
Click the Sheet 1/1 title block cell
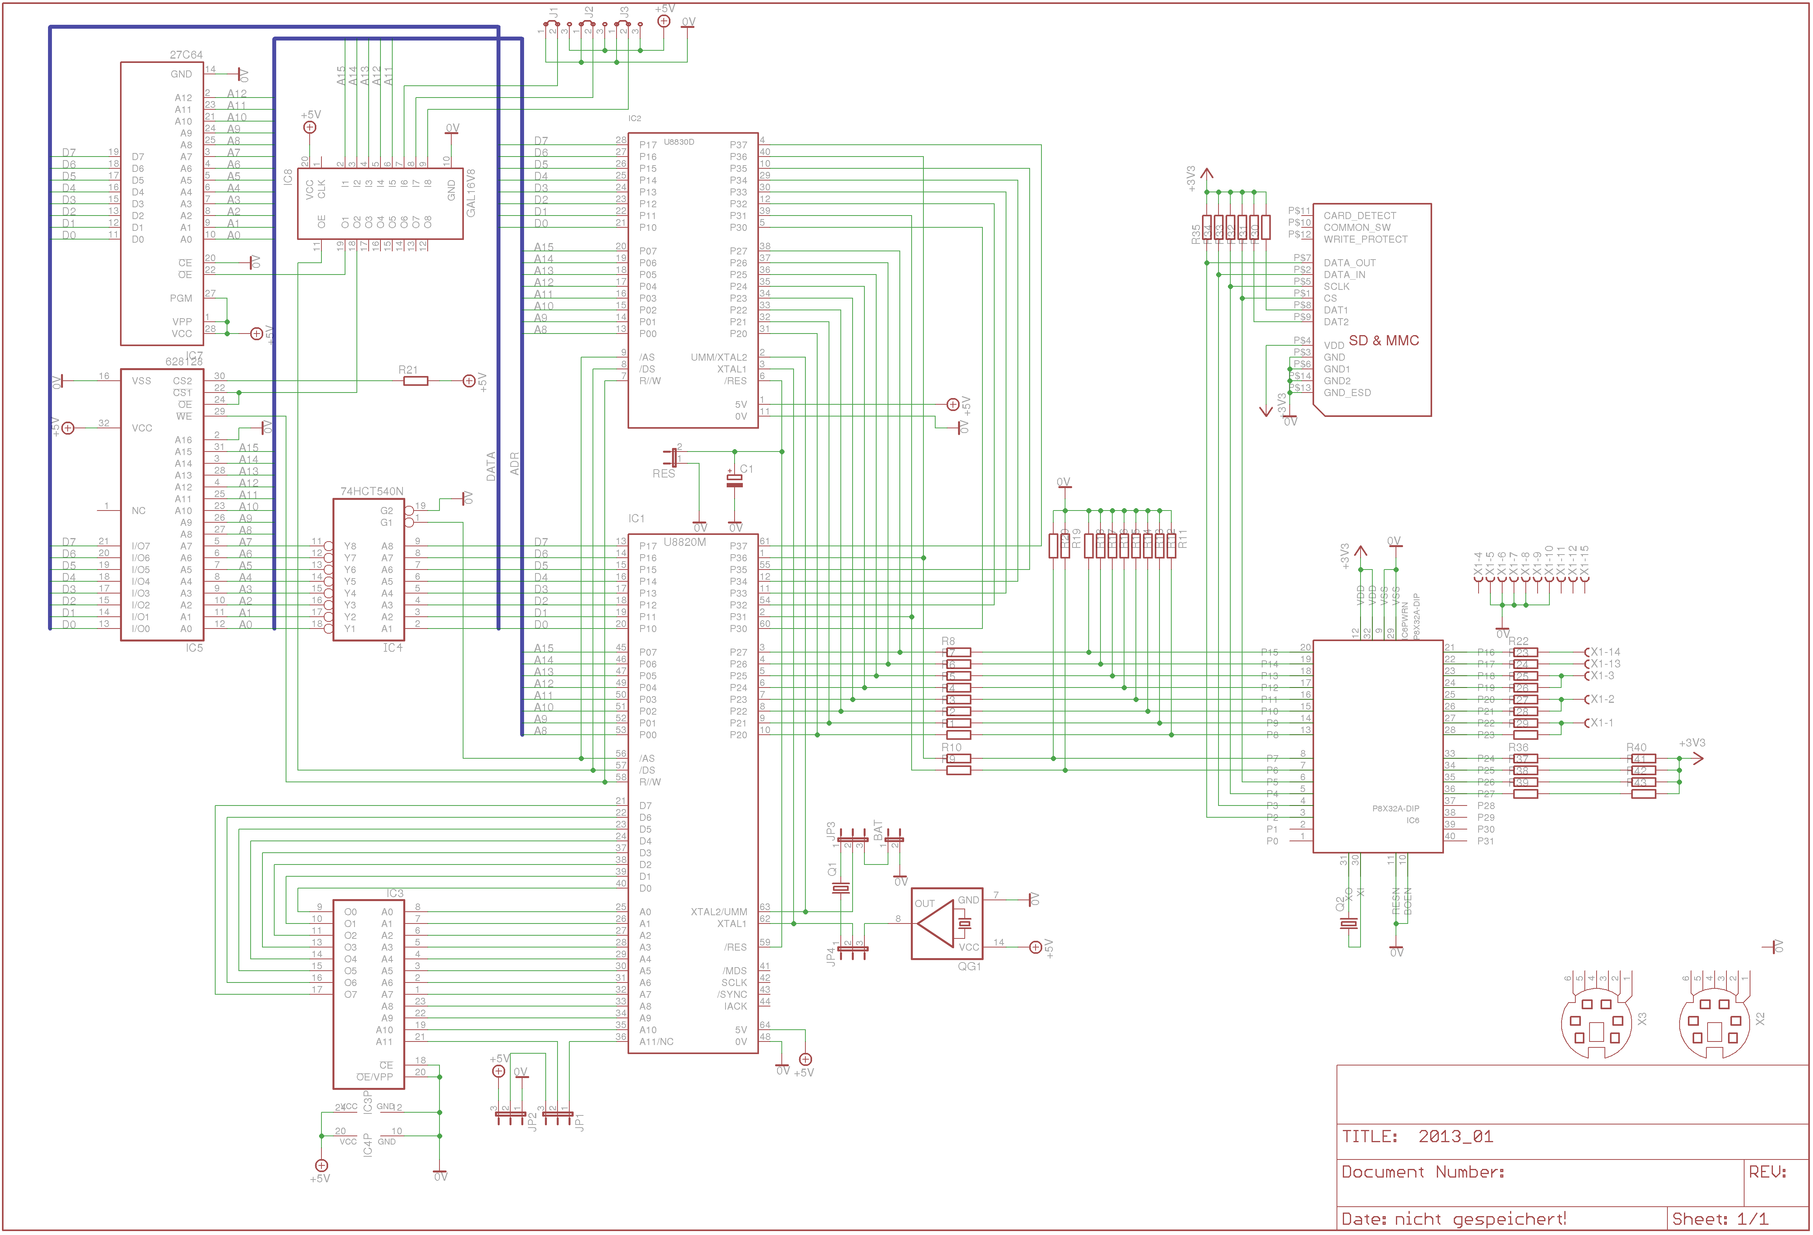(x=1719, y=1218)
